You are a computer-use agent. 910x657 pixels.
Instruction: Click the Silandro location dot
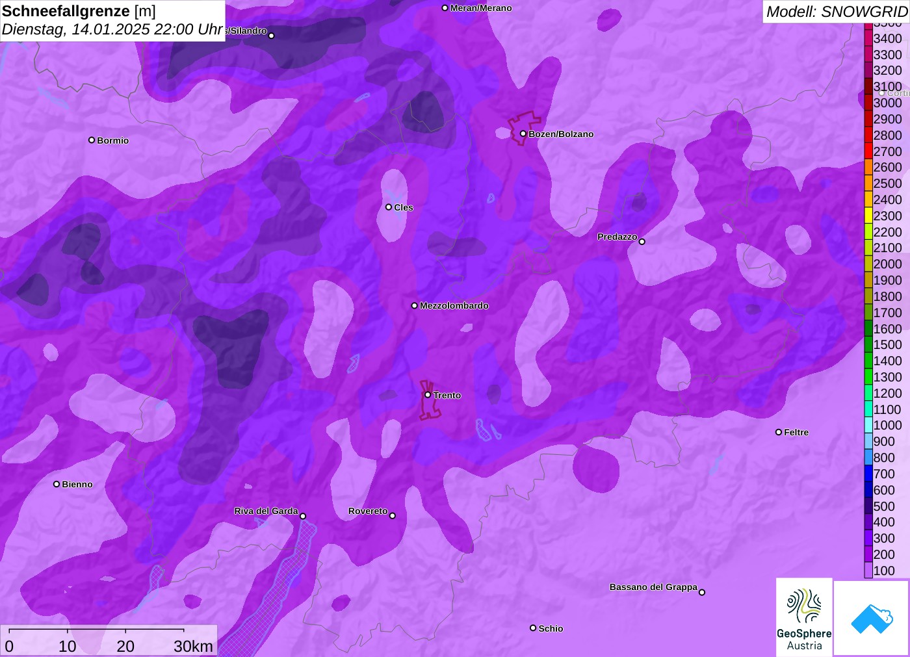click(272, 35)
